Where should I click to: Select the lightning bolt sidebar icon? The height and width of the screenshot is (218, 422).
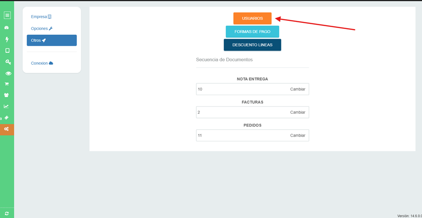coord(7,40)
